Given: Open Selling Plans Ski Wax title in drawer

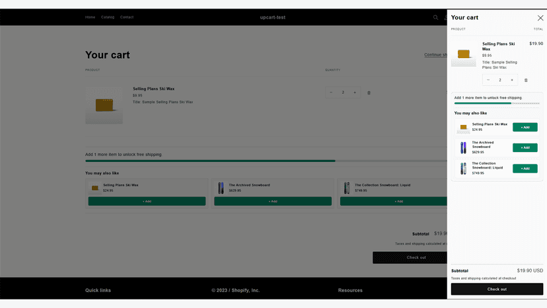Looking at the screenshot, I should (498, 46).
